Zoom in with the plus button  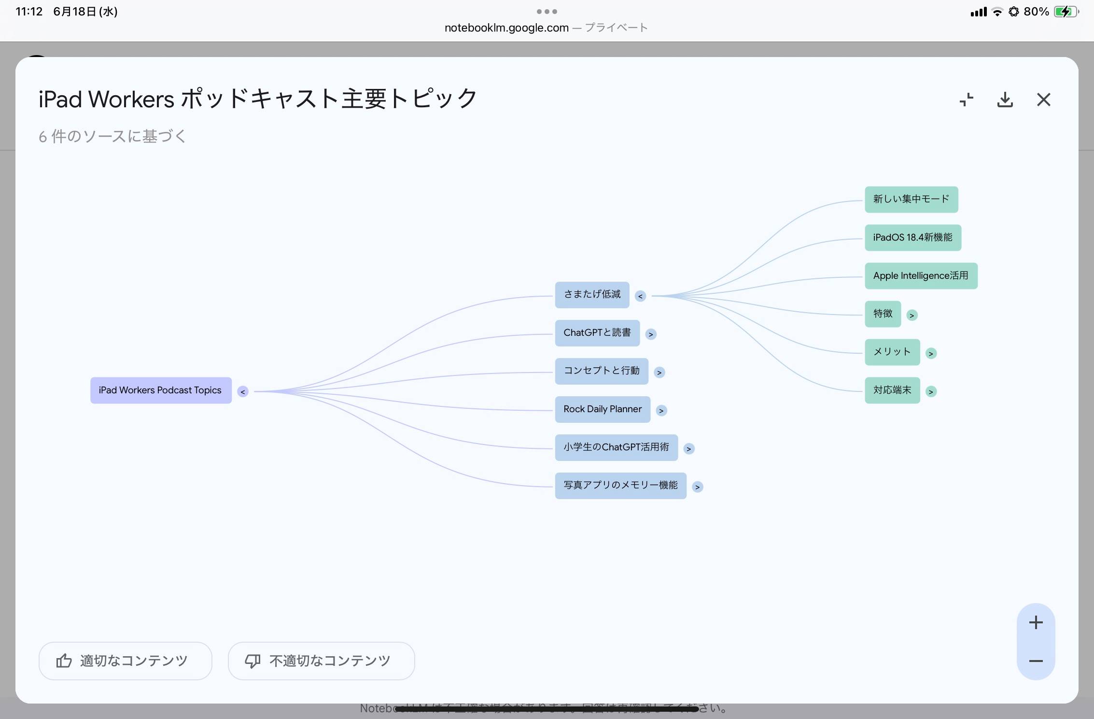[1036, 622]
